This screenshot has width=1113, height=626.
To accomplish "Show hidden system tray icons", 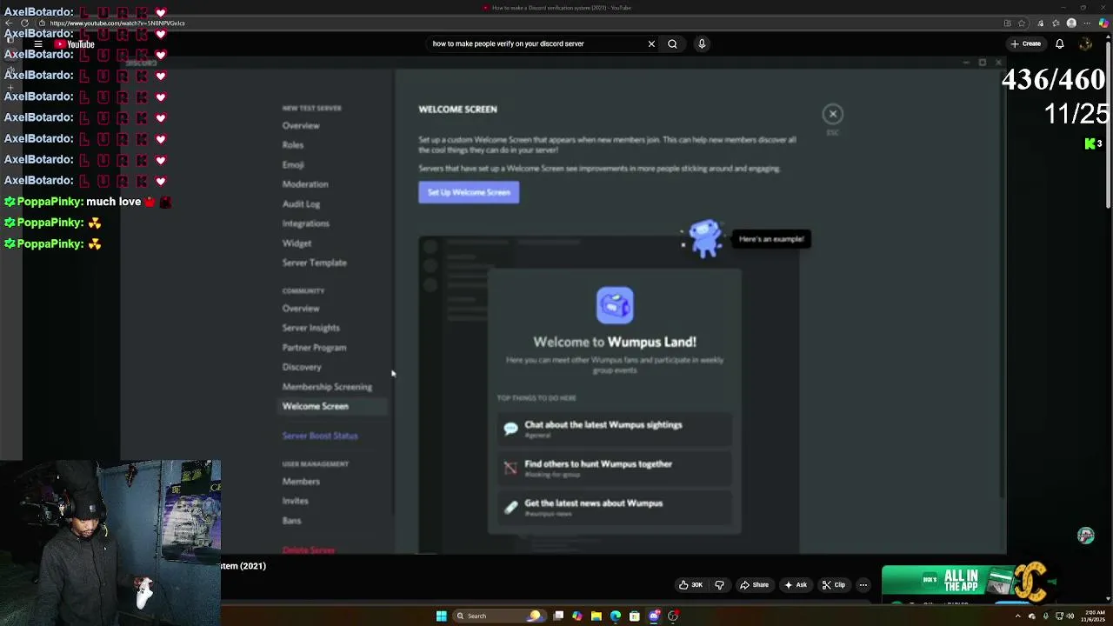I will pos(1017,616).
